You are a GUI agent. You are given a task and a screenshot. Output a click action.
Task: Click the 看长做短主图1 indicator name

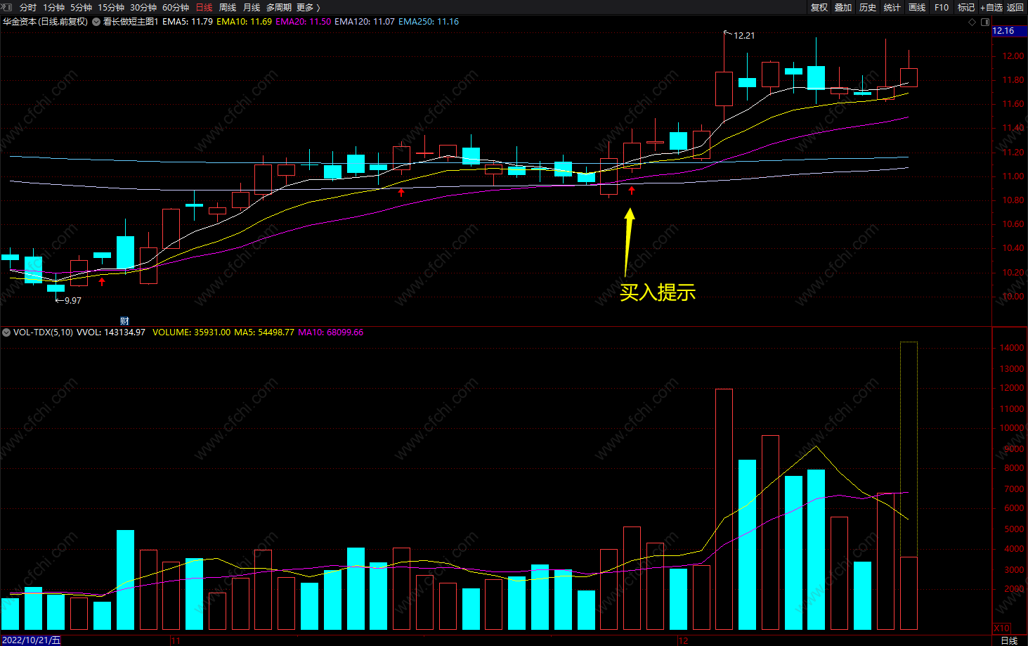tap(131, 22)
